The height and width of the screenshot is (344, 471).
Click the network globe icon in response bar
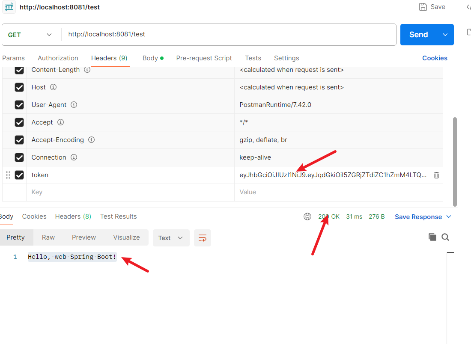click(x=307, y=216)
